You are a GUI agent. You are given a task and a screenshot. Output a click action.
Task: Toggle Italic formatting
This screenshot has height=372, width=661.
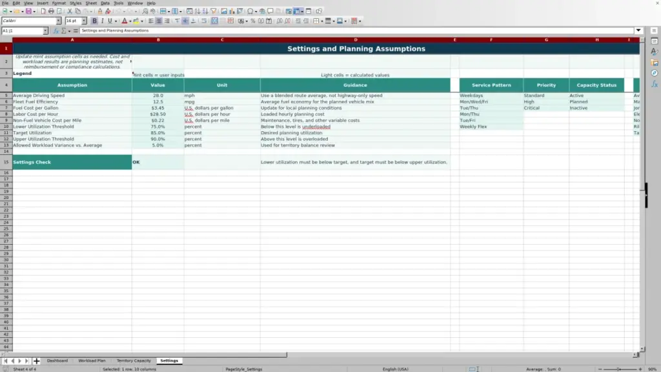coord(103,21)
